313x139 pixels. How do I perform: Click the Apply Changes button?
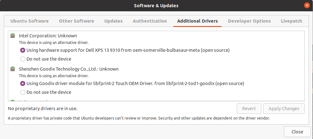pyautogui.click(x=284, y=109)
